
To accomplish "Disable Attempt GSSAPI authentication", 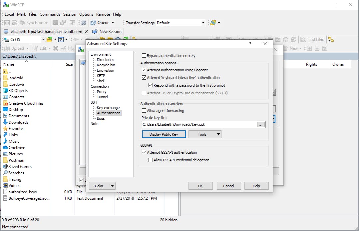I will click(x=144, y=152).
